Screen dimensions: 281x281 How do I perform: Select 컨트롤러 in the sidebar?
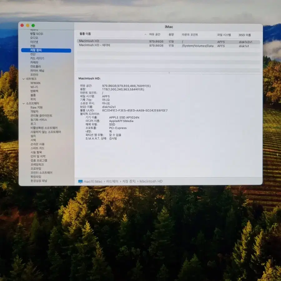[36, 67]
